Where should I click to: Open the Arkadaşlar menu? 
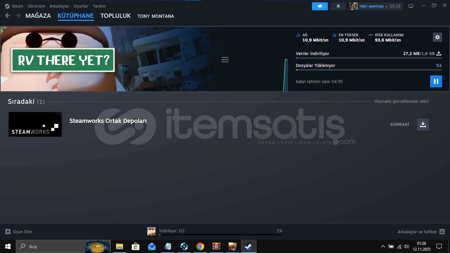pyautogui.click(x=59, y=6)
